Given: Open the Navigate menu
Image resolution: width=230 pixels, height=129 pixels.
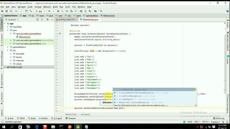Looking at the screenshot, I should click(22, 7).
